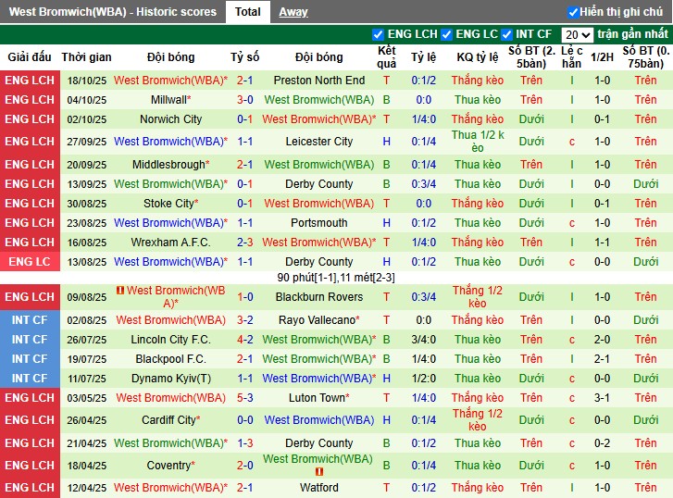This screenshot has height=498, width=673.
Task: Click the 0-2 half-time score on 21/04/25 row
Action: (x=602, y=443)
